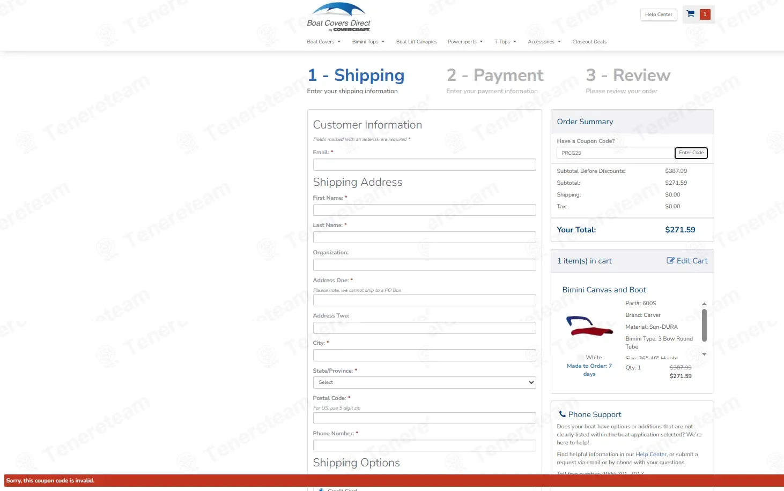The width and height of the screenshot is (784, 491).
Task: Click the Part#: 600S text
Action: 641,304
